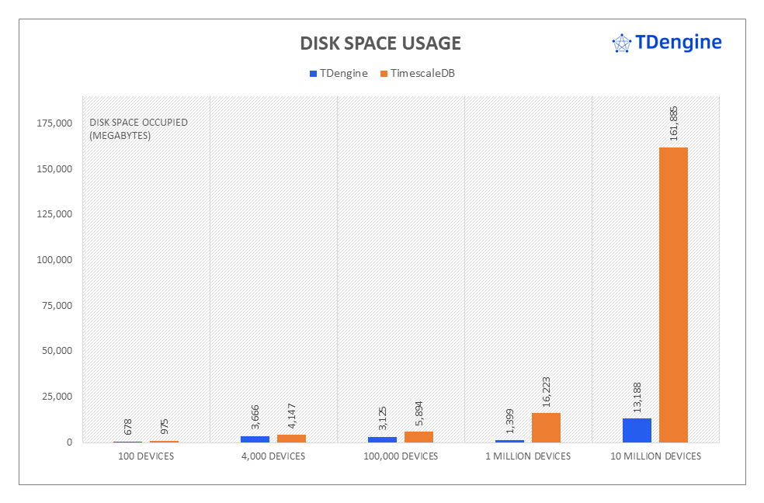The width and height of the screenshot is (764, 503).
Task: Select the orange 5,894 bar for 100,000 devices
Action: pyautogui.click(x=418, y=437)
